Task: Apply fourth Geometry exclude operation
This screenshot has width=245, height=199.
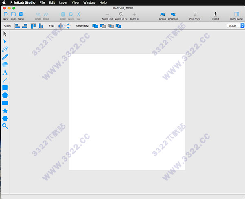Action: point(118,26)
